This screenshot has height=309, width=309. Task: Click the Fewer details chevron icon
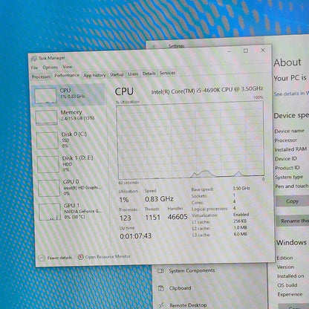(42, 258)
